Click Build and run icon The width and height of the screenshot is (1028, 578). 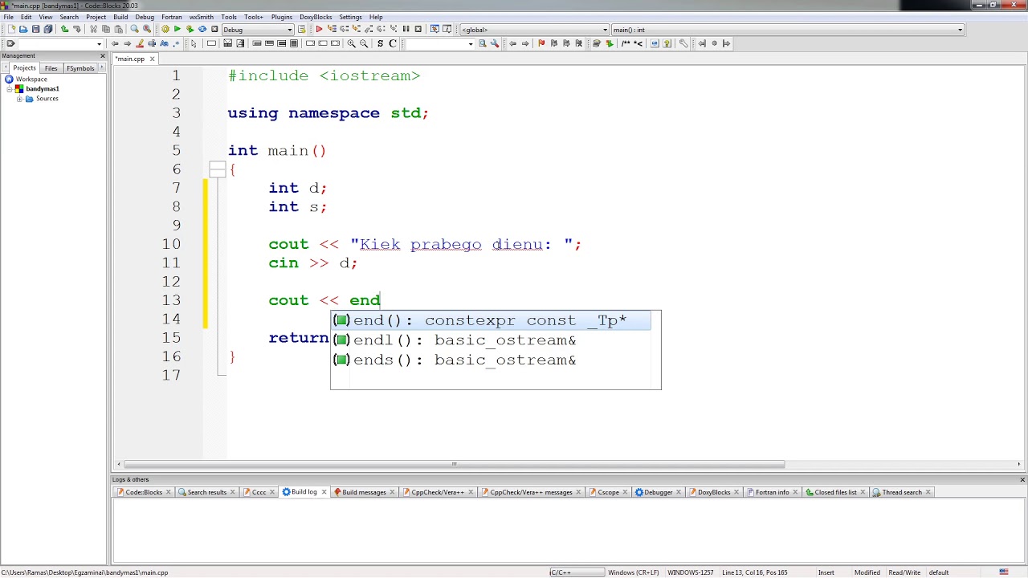[x=190, y=29]
